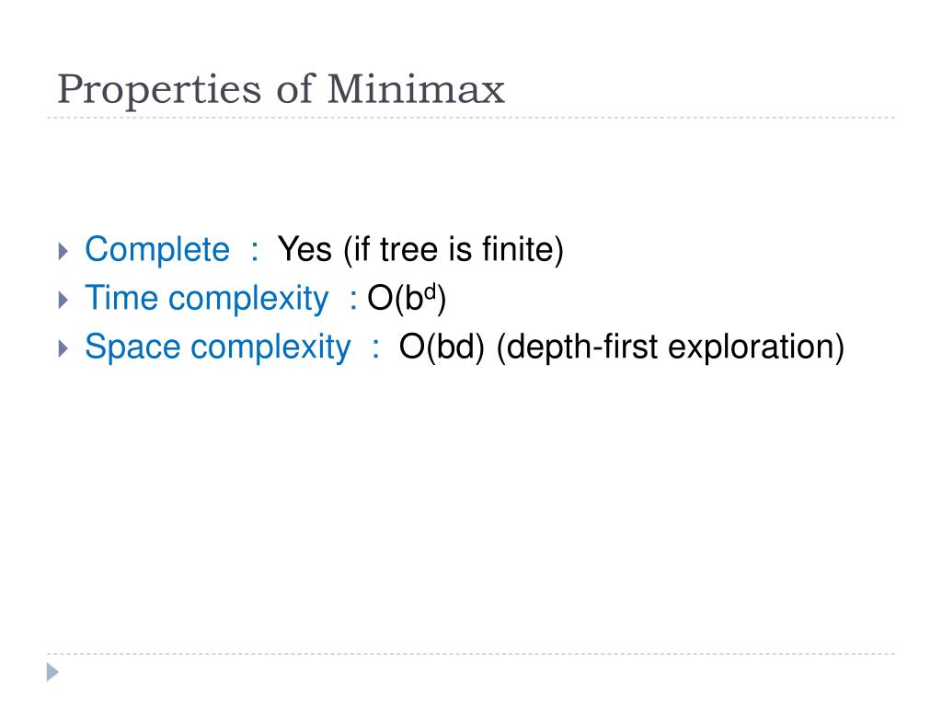Click the O(b^d) time complexity expression
The width and height of the screenshot is (942, 706).
(407, 299)
